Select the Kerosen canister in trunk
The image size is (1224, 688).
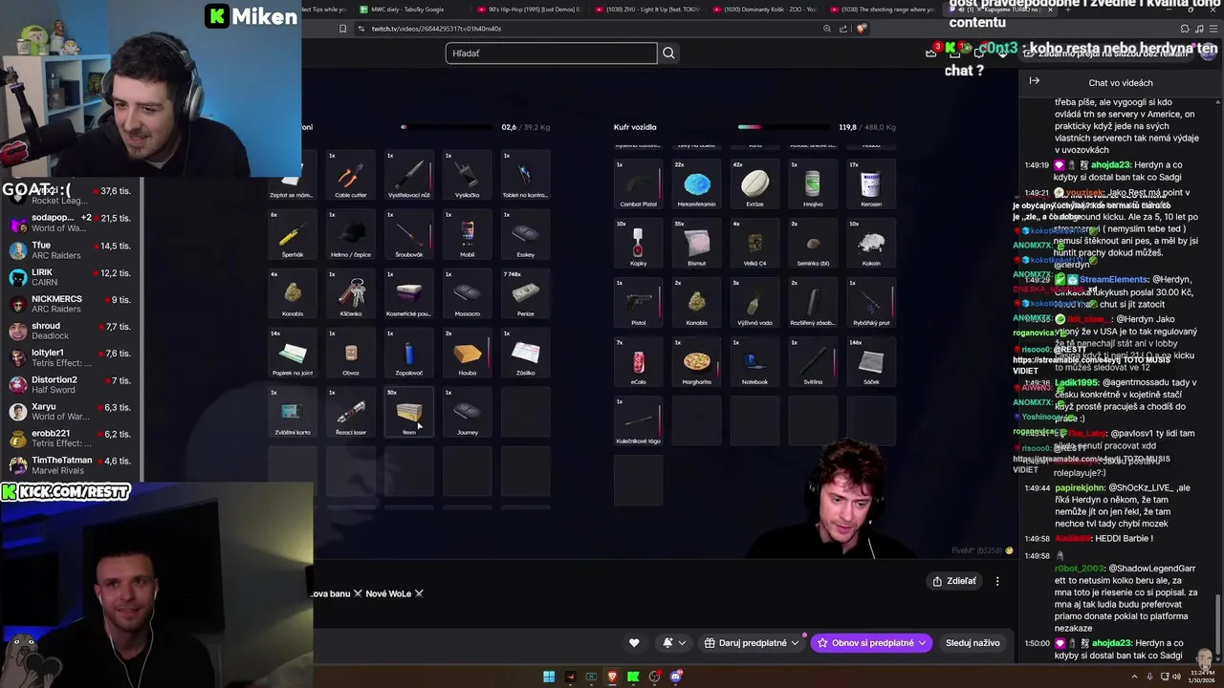[x=871, y=183]
